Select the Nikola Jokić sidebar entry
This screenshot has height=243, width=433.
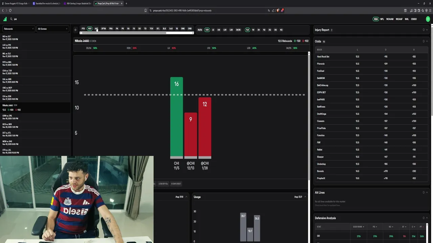[x=35, y=107]
